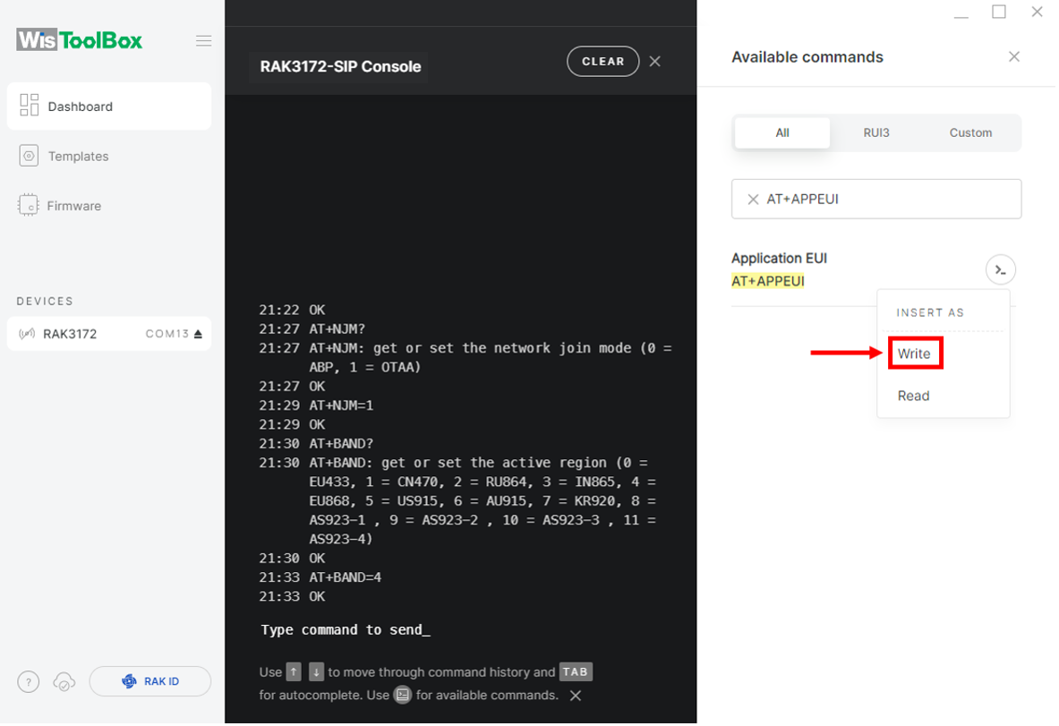Open help with the question mark icon
This screenshot has width=1059, height=726.
tap(29, 682)
